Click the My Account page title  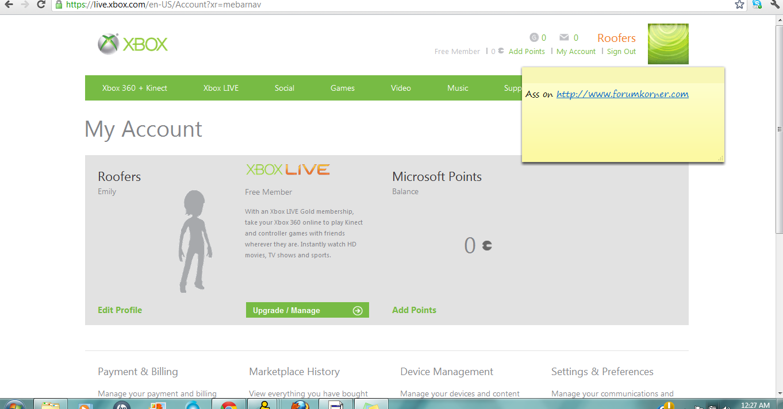[x=143, y=129]
